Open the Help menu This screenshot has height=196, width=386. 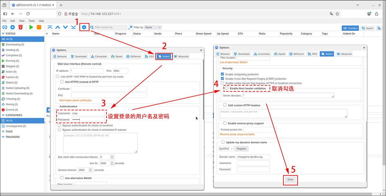pos(41,21)
